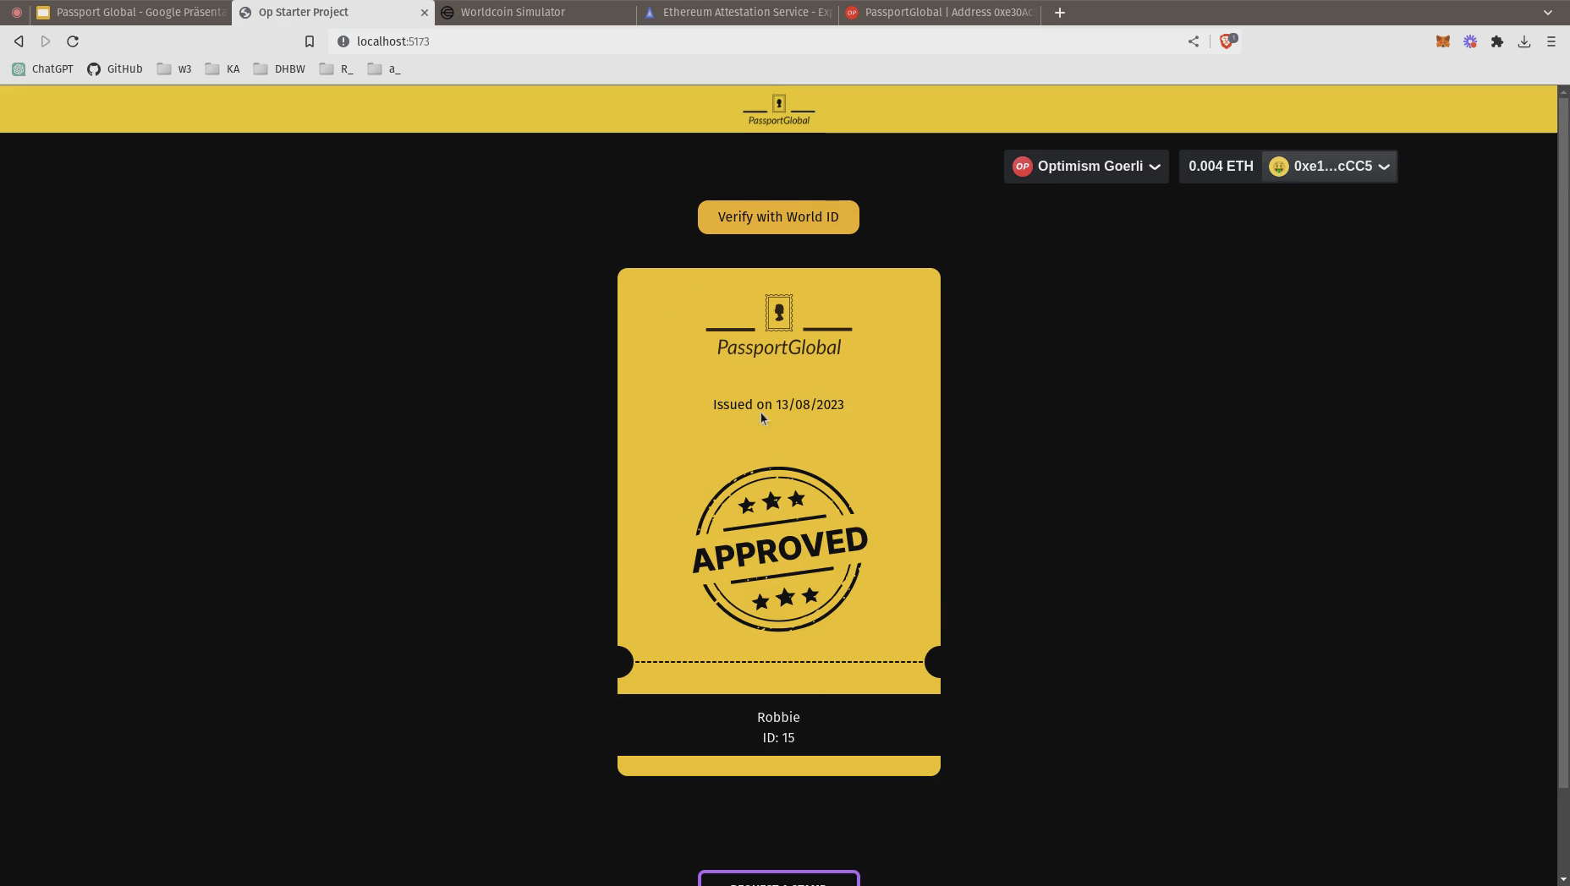Click the APPROVED stamp image
Image resolution: width=1570 pixels, height=886 pixels.
tap(780, 550)
